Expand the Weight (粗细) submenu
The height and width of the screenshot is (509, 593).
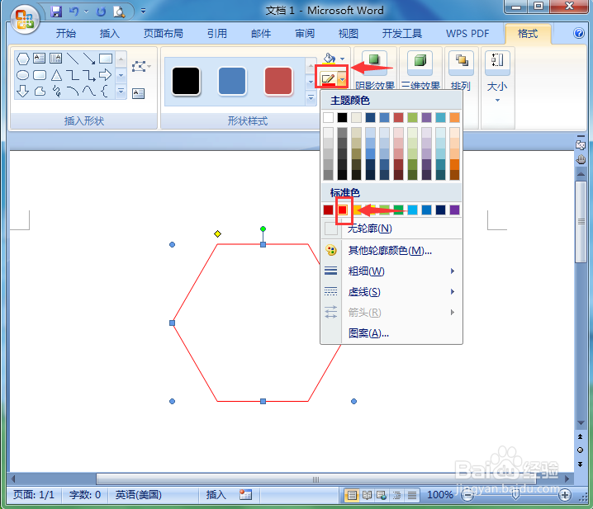tap(391, 271)
